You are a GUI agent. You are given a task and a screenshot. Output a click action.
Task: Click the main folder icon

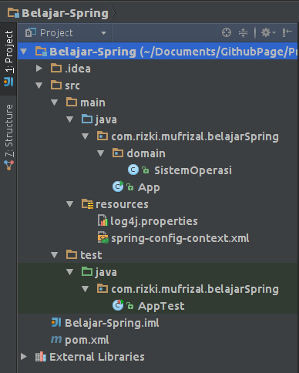[x=72, y=102]
